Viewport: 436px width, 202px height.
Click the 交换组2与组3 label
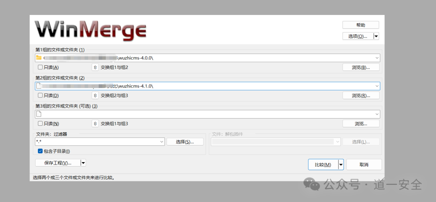click(x=114, y=95)
